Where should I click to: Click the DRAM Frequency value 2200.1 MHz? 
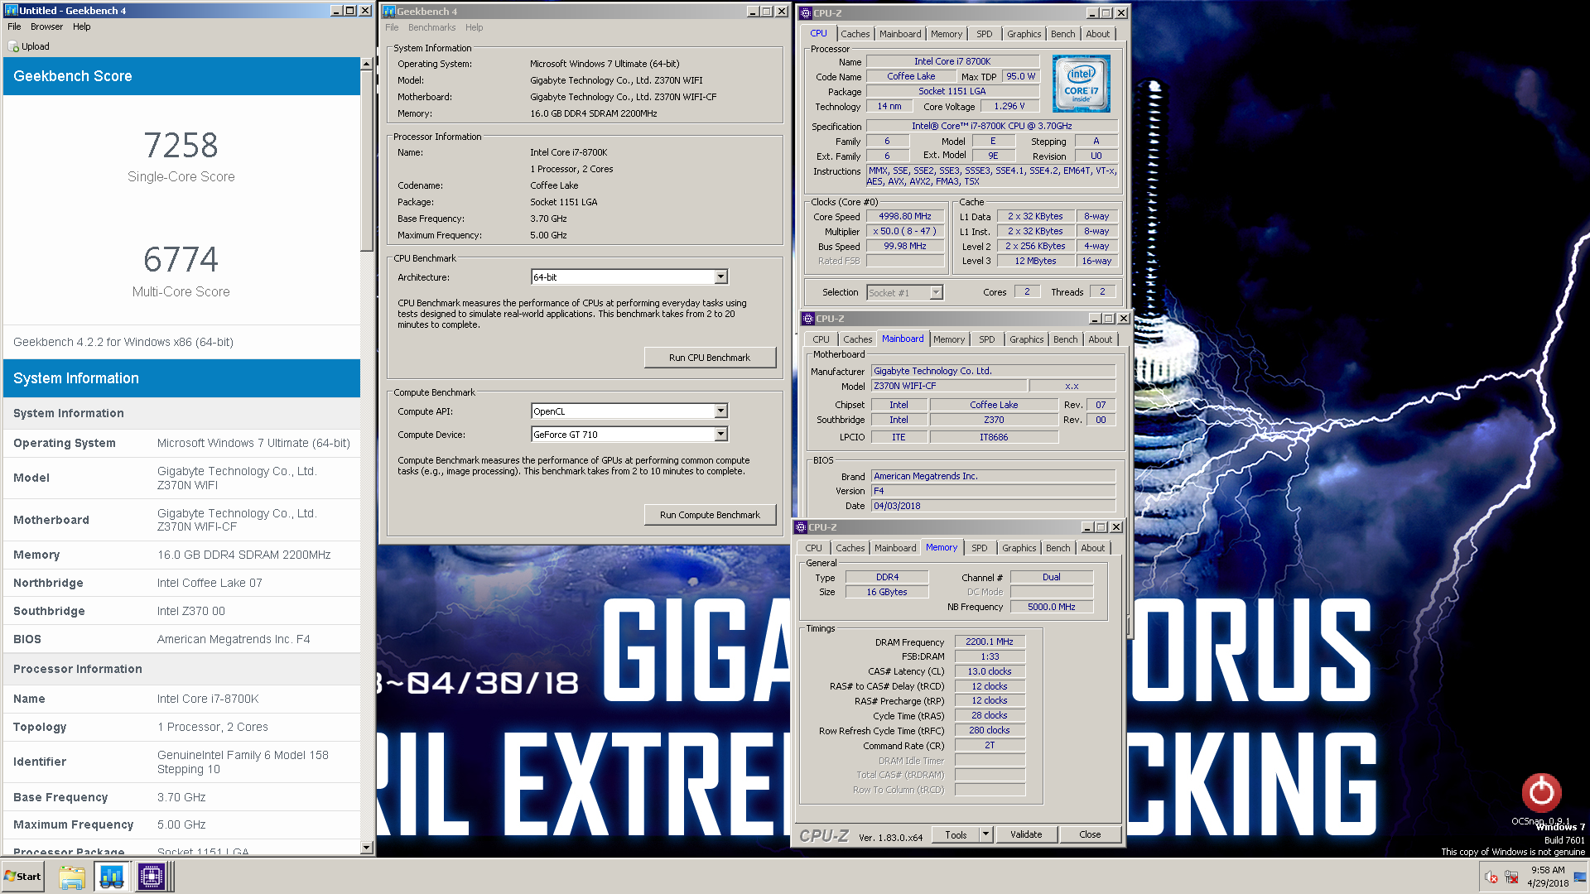point(990,642)
